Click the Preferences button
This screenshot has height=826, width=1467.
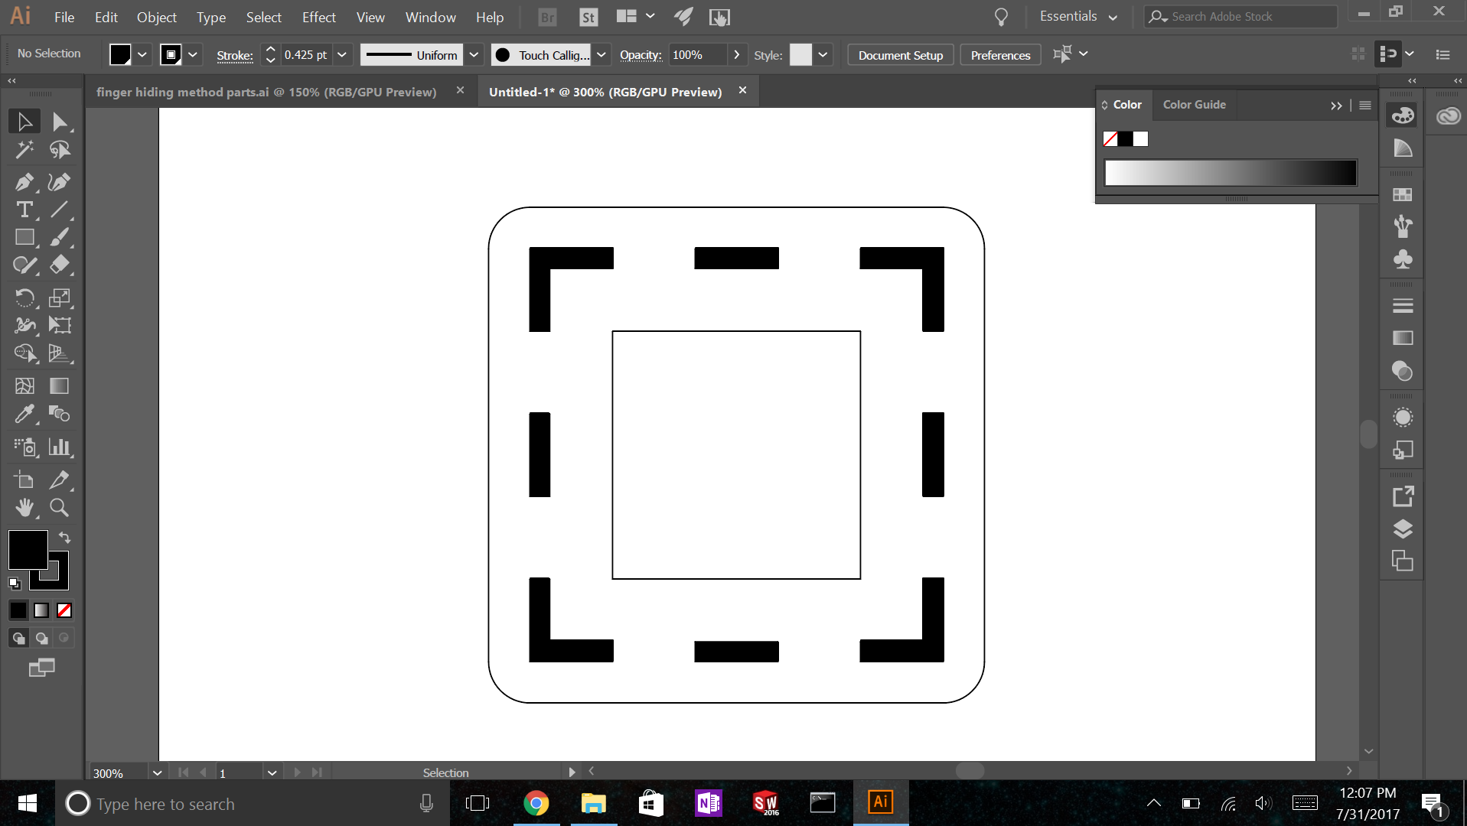pos(1000,55)
